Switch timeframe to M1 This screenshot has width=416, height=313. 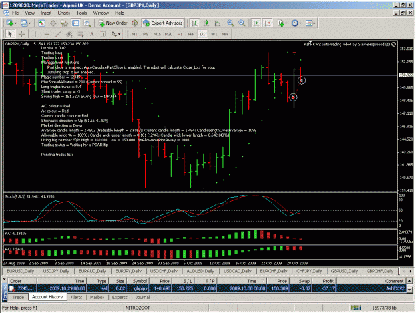pyautogui.click(x=134, y=34)
